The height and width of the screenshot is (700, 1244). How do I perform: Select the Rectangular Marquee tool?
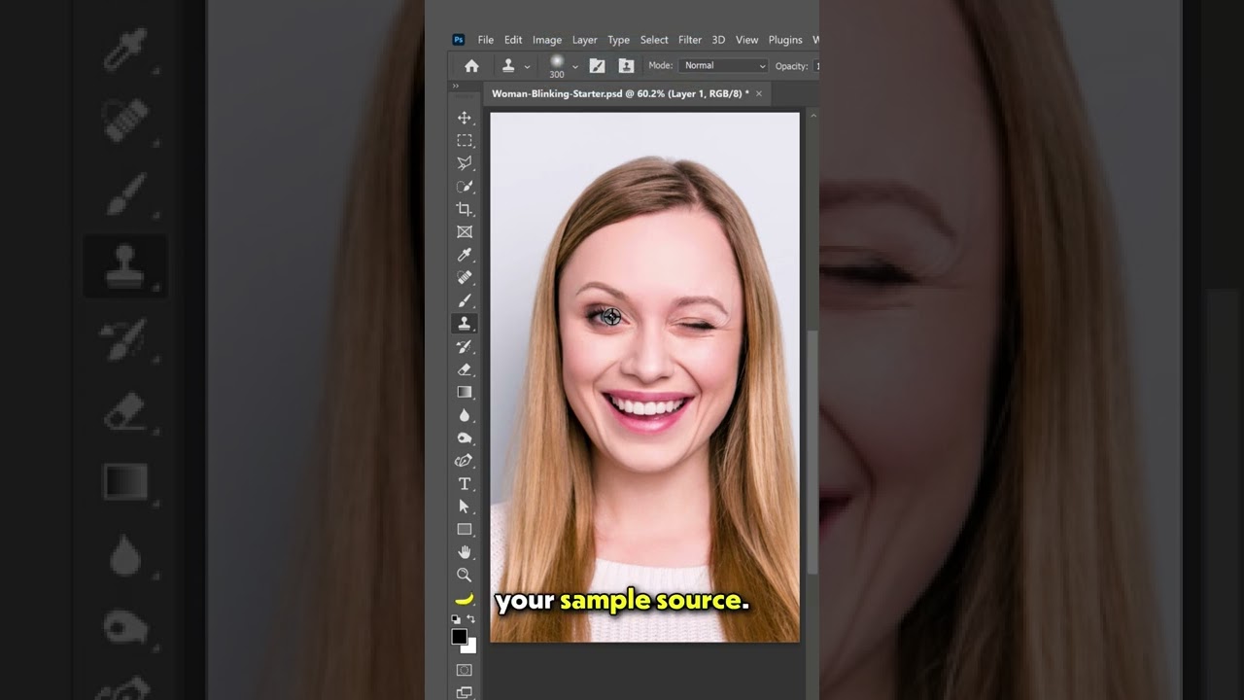[x=465, y=141]
